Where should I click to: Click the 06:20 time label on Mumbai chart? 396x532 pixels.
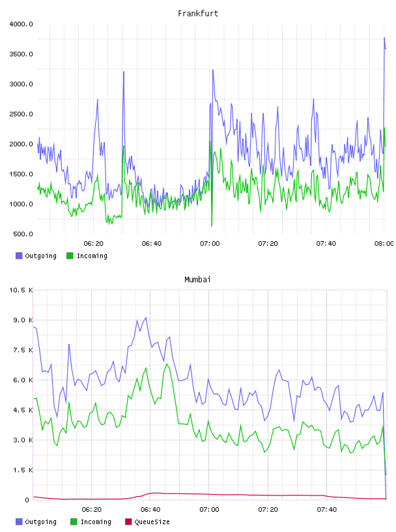tap(92, 510)
